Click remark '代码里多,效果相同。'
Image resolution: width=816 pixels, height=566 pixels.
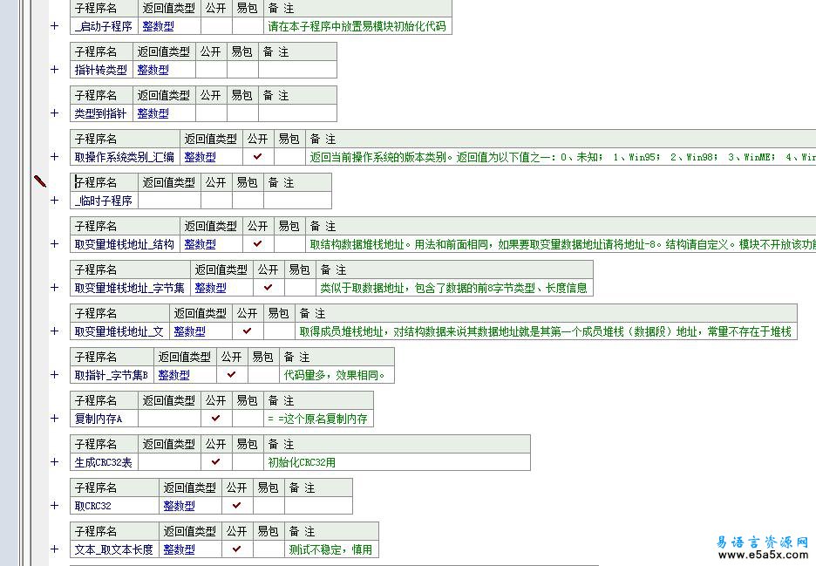pyautogui.click(x=335, y=375)
